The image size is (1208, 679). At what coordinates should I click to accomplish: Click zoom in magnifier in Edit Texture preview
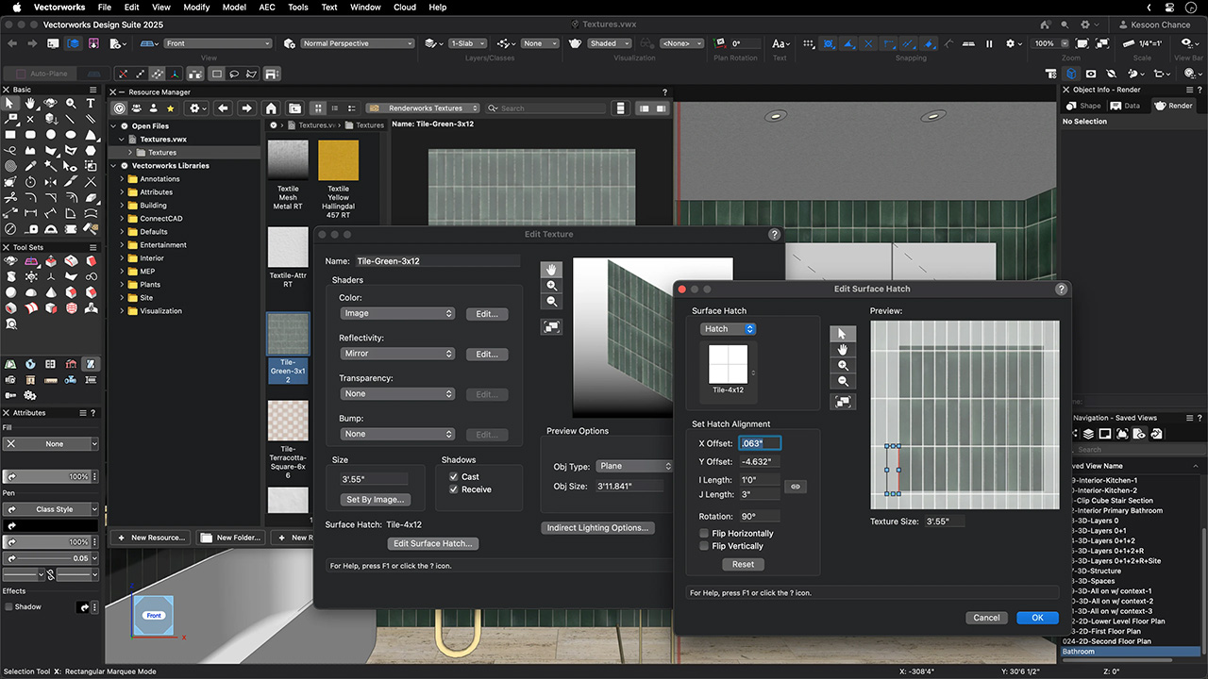pyautogui.click(x=552, y=286)
